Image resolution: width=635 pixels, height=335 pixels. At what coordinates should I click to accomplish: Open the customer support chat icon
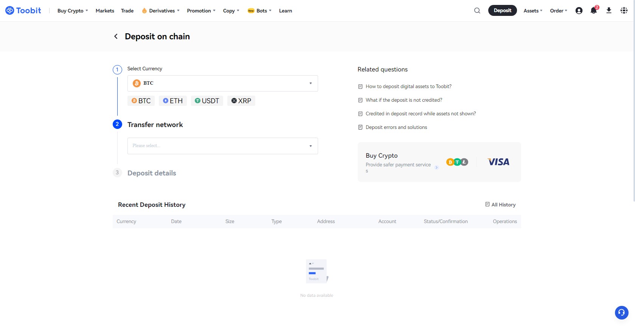click(621, 313)
